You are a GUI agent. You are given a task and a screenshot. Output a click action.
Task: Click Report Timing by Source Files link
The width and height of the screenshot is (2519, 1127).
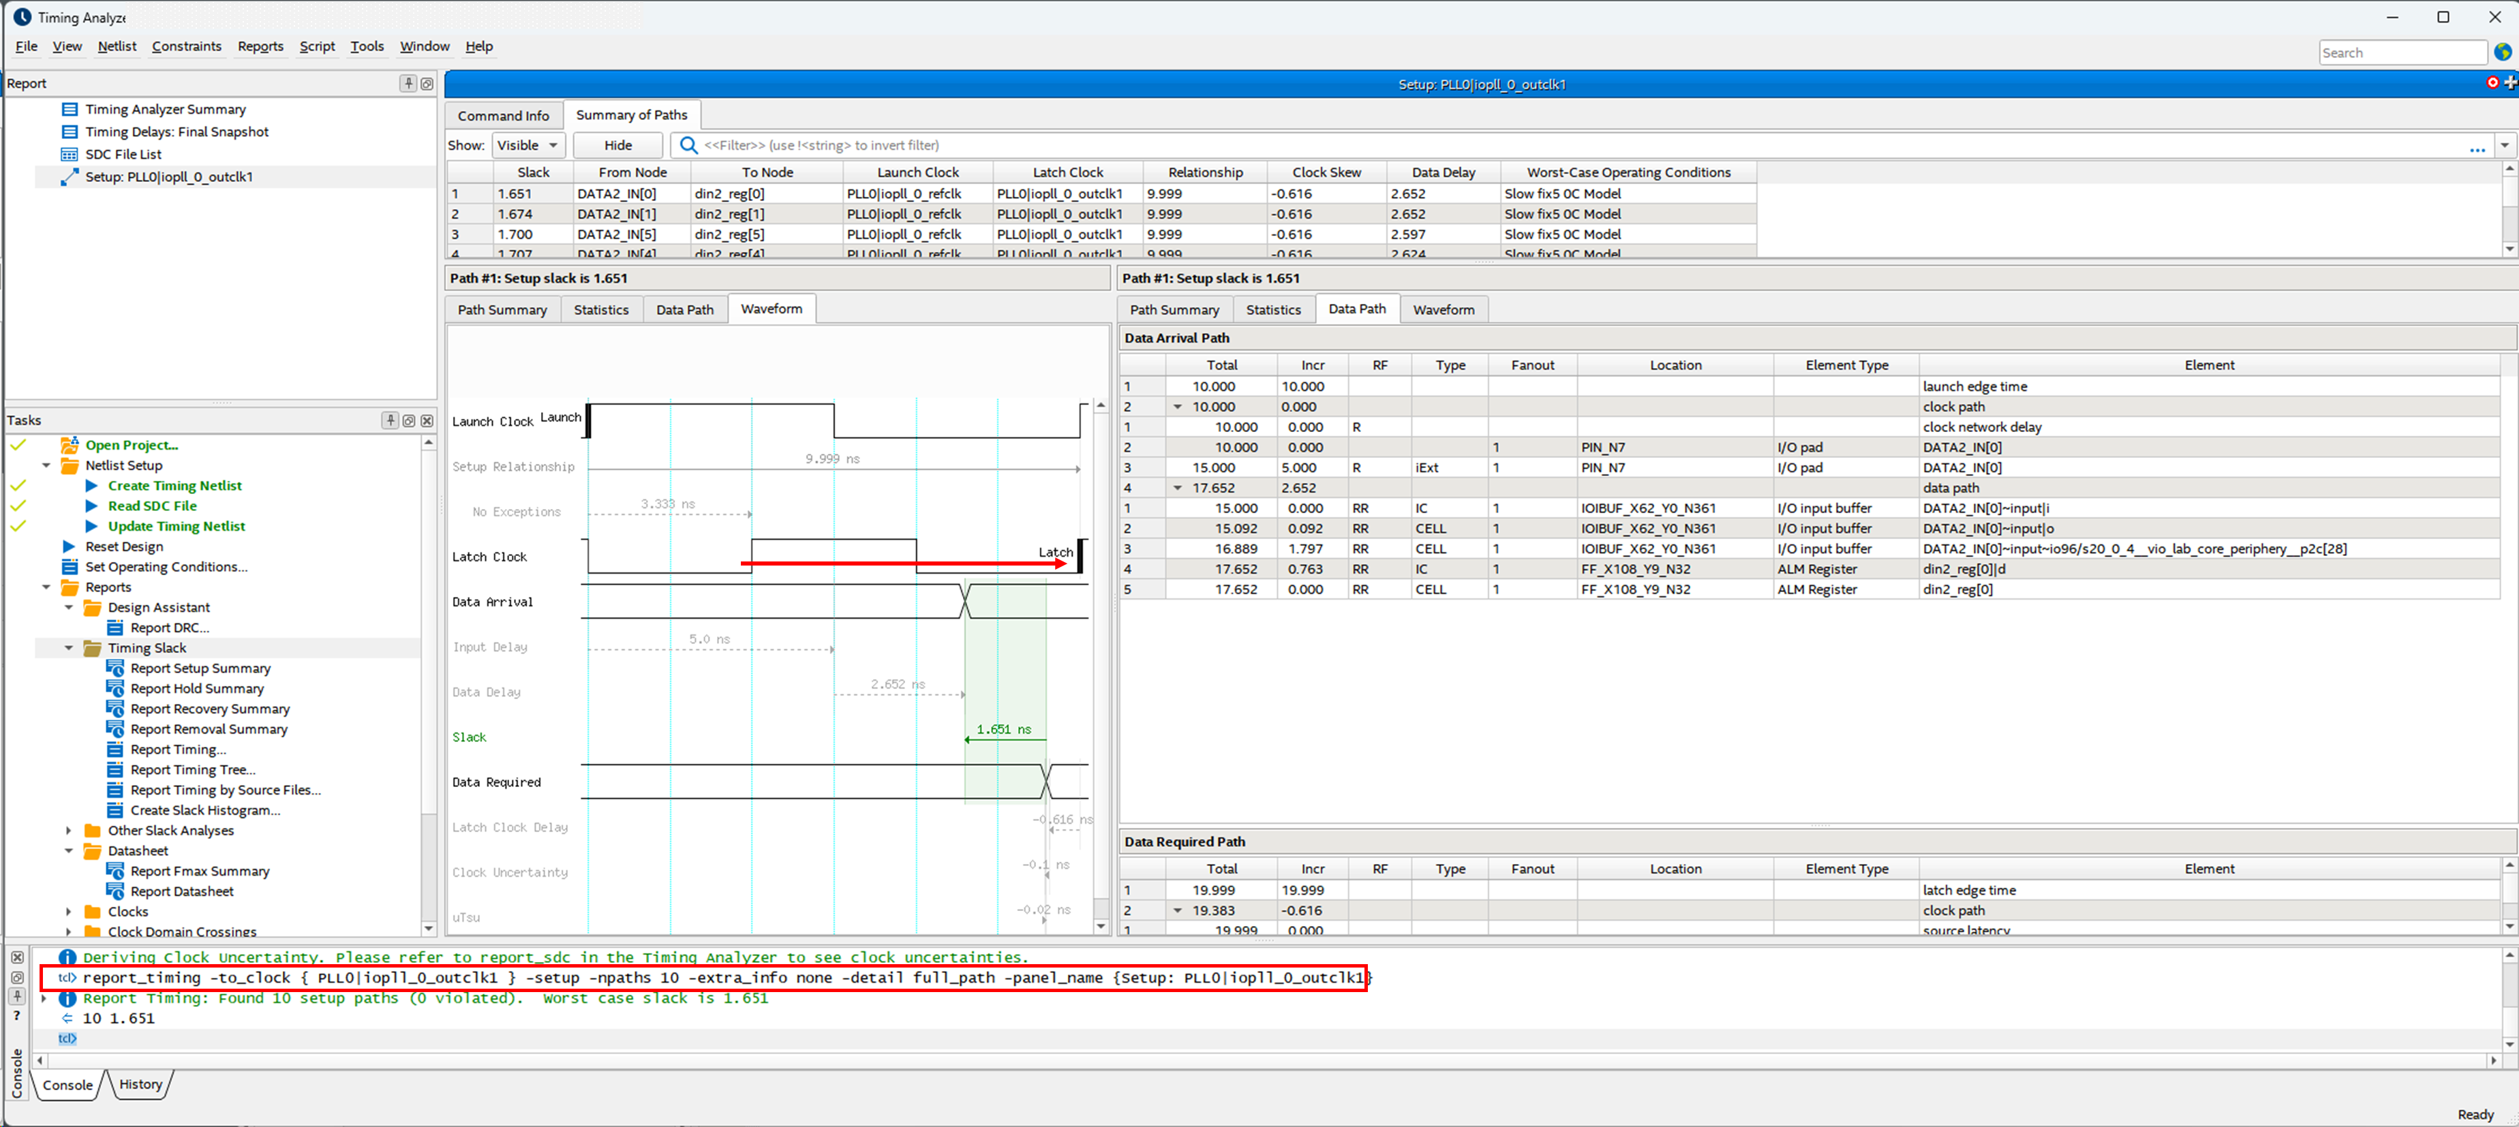click(x=225, y=790)
